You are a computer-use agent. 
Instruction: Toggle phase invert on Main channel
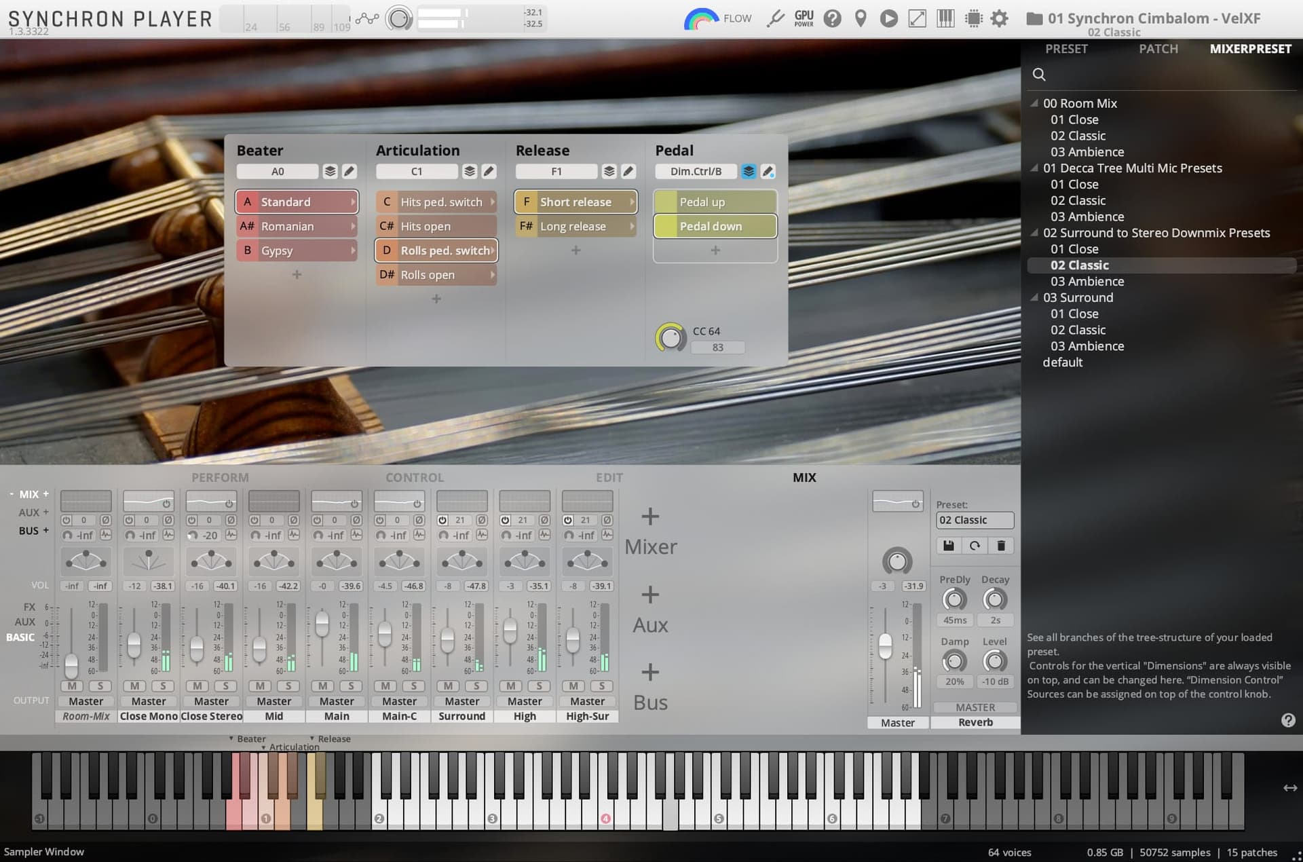click(356, 520)
